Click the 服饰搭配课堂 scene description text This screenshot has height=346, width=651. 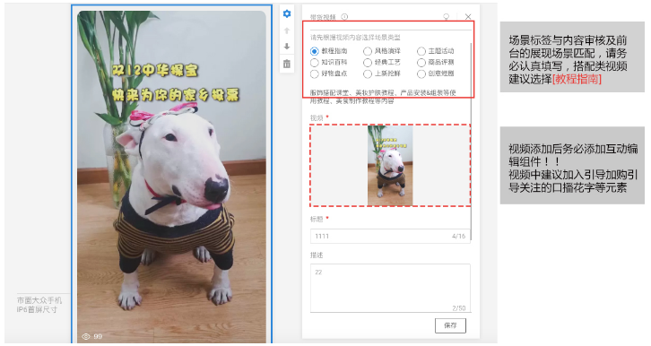383,97
